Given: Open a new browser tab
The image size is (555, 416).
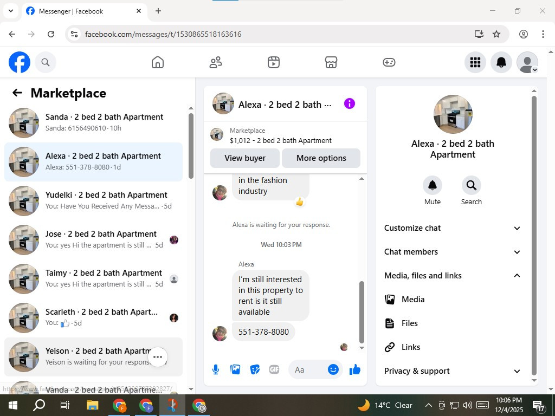Looking at the screenshot, I should [x=158, y=11].
